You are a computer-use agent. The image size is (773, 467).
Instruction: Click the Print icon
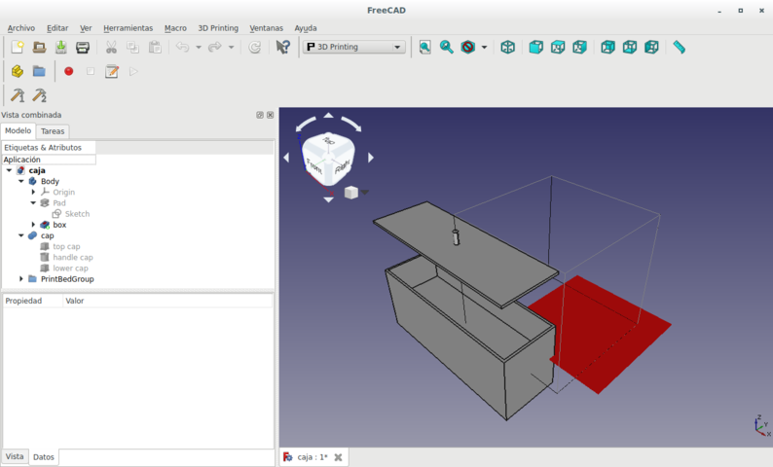[x=83, y=47]
